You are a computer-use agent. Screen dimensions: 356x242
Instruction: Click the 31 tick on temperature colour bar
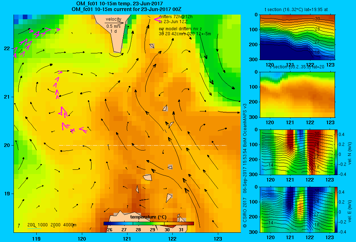click(181, 230)
